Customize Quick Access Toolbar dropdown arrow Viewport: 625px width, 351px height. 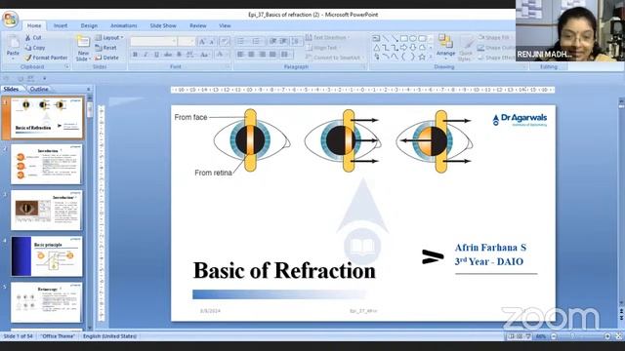pos(45,78)
